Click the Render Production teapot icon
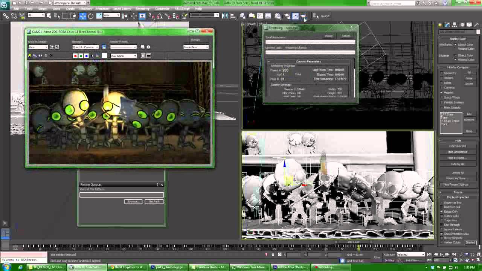The image size is (482, 271). click(x=304, y=16)
